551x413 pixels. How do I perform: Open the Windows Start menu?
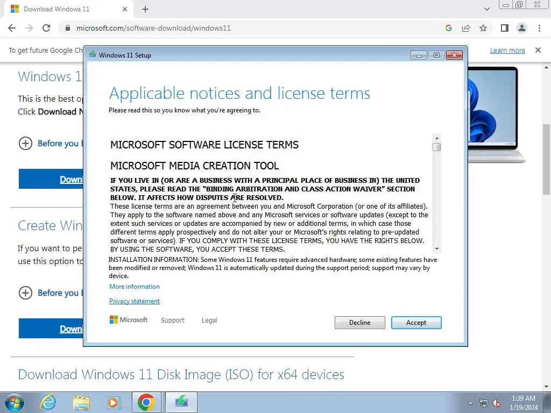coord(15,402)
